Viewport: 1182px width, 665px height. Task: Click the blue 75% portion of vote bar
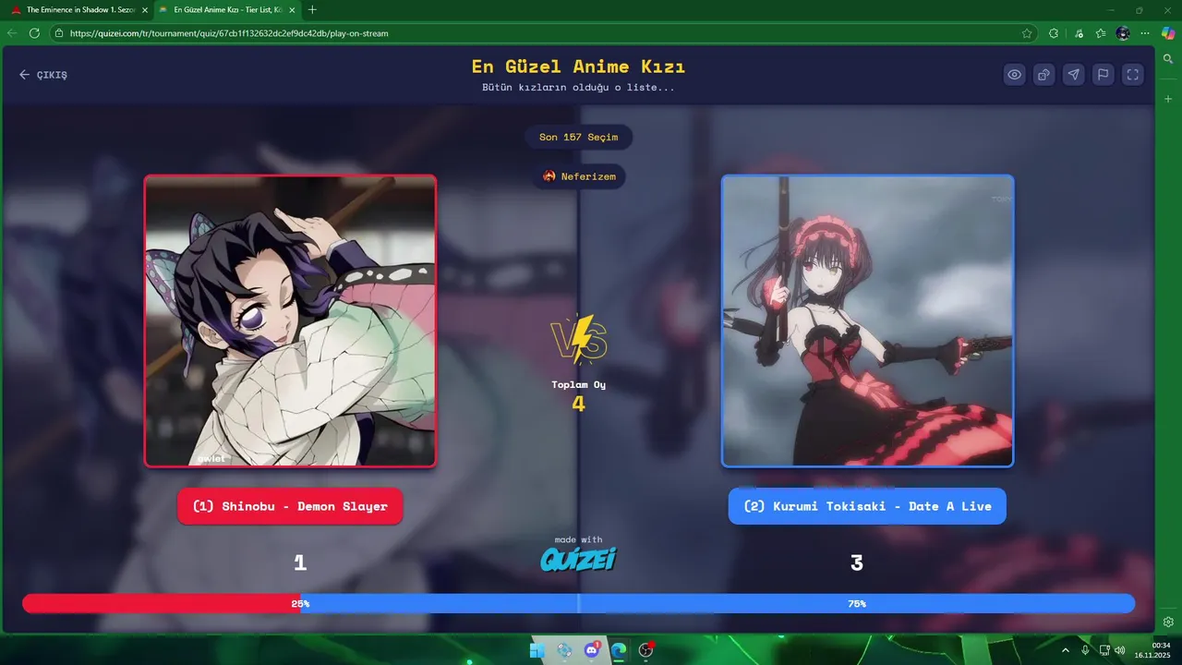coord(718,603)
